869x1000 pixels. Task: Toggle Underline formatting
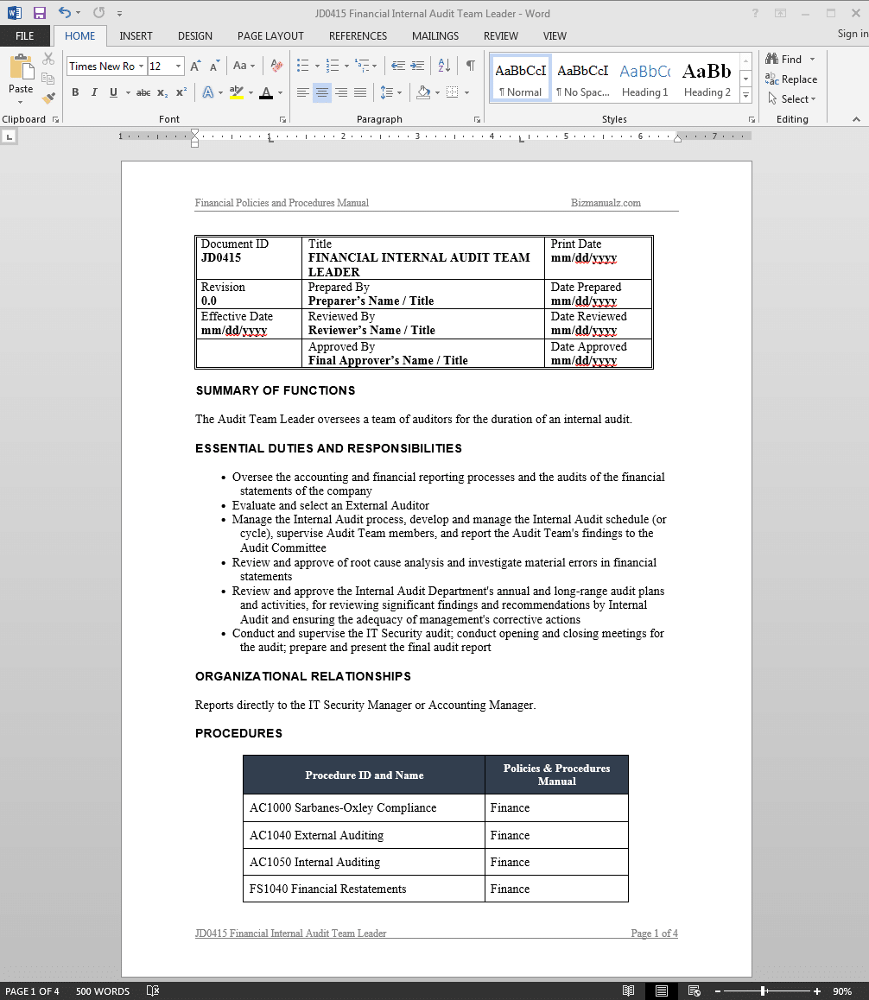pyautogui.click(x=113, y=92)
